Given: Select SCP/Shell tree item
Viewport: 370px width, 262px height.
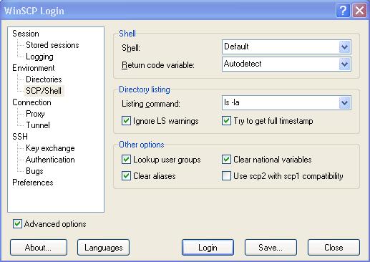Looking at the screenshot, I should click(x=44, y=91).
